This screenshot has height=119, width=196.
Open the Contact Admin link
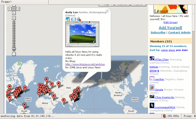pos(179,33)
